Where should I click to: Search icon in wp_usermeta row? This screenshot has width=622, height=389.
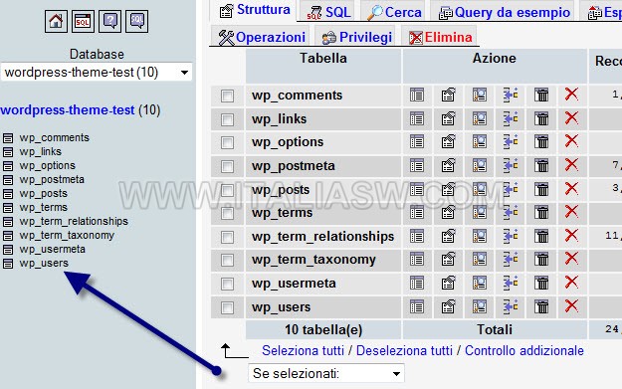point(480,284)
